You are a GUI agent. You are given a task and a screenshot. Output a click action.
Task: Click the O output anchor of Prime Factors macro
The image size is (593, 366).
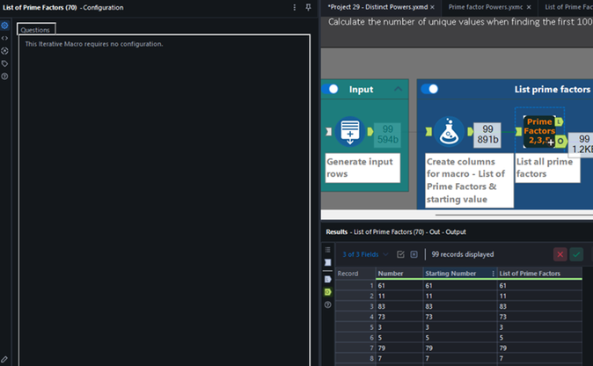[x=560, y=141]
